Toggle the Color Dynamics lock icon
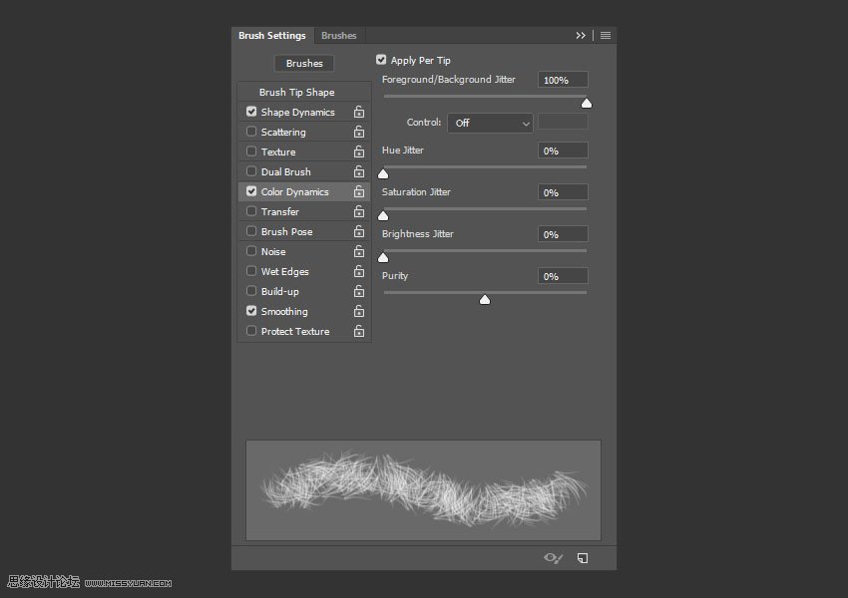This screenshot has width=848, height=598. [358, 192]
